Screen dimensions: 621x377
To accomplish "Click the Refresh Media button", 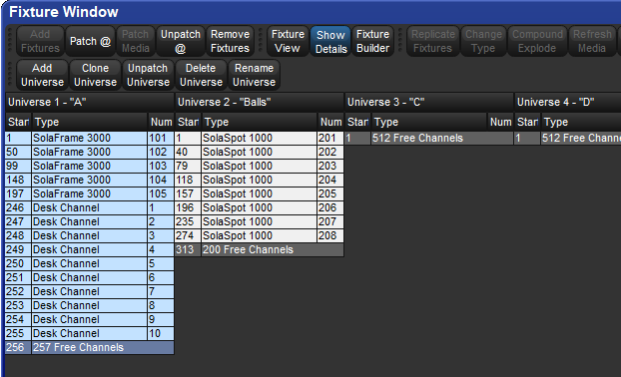I will (592, 41).
